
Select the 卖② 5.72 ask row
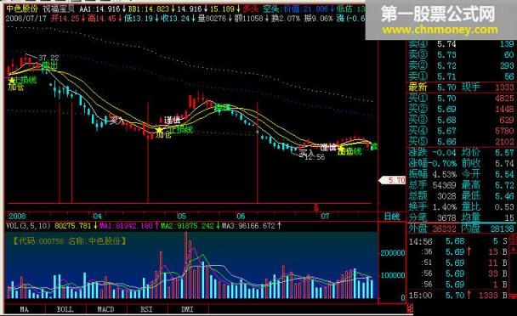coord(461,65)
